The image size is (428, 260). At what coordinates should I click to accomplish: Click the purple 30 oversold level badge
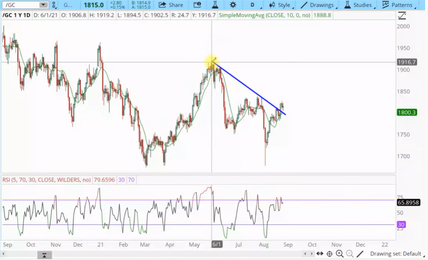pos(401,225)
